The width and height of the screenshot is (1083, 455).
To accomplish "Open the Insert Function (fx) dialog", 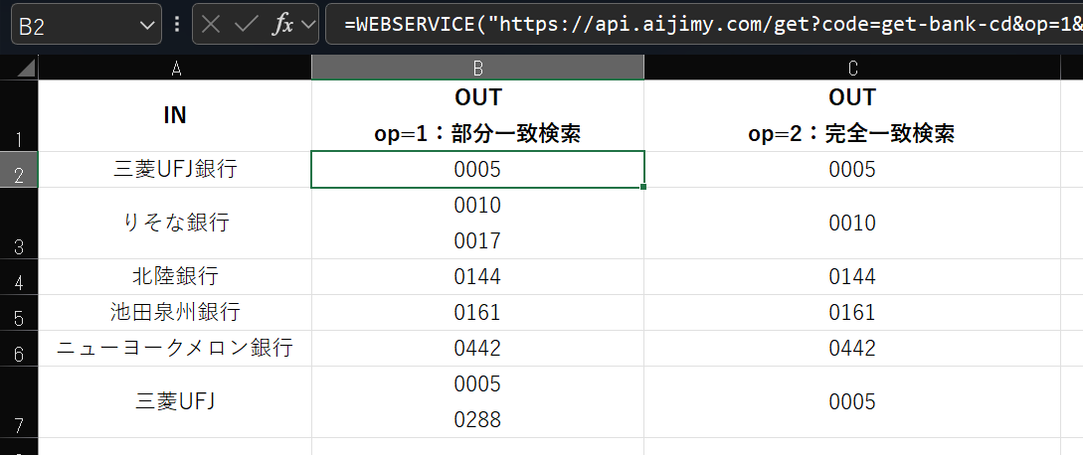I will 282,25.
